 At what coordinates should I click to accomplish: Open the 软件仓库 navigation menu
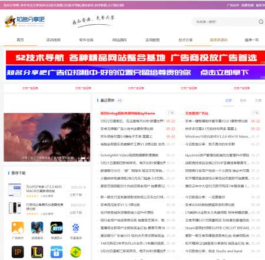pyautogui.click(x=86, y=40)
